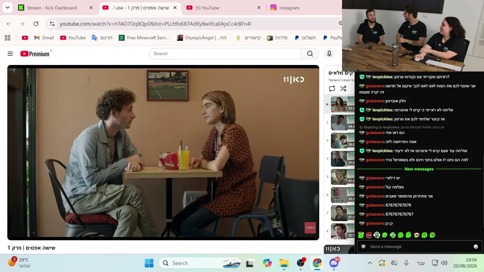This screenshot has height=272, width=484.
Task: Click the YouTube Premium logo
Action: coord(35,54)
